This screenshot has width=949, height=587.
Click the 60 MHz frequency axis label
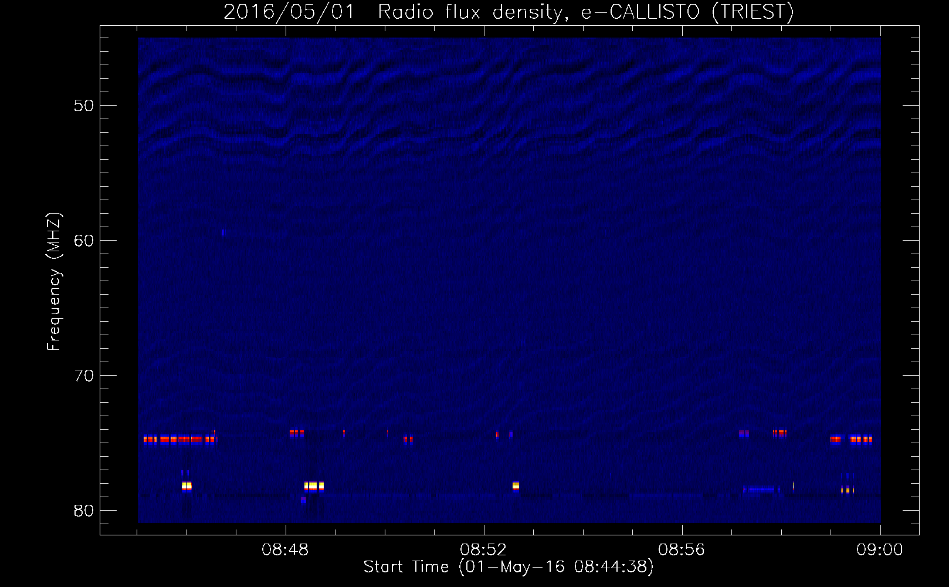click(x=84, y=241)
